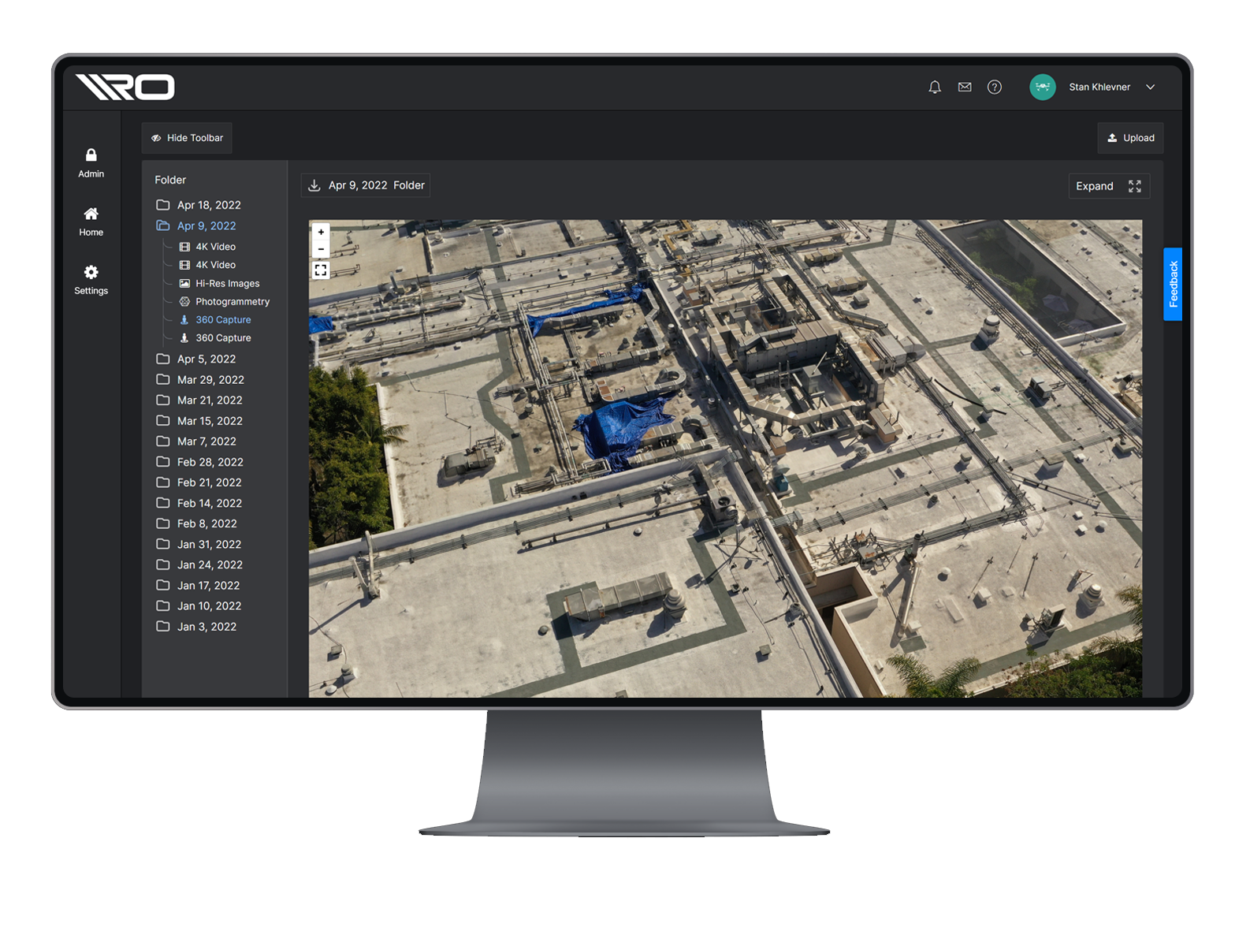The width and height of the screenshot is (1250, 946).
Task: Open the Feedback side tab
Action: [x=1173, y=285]
